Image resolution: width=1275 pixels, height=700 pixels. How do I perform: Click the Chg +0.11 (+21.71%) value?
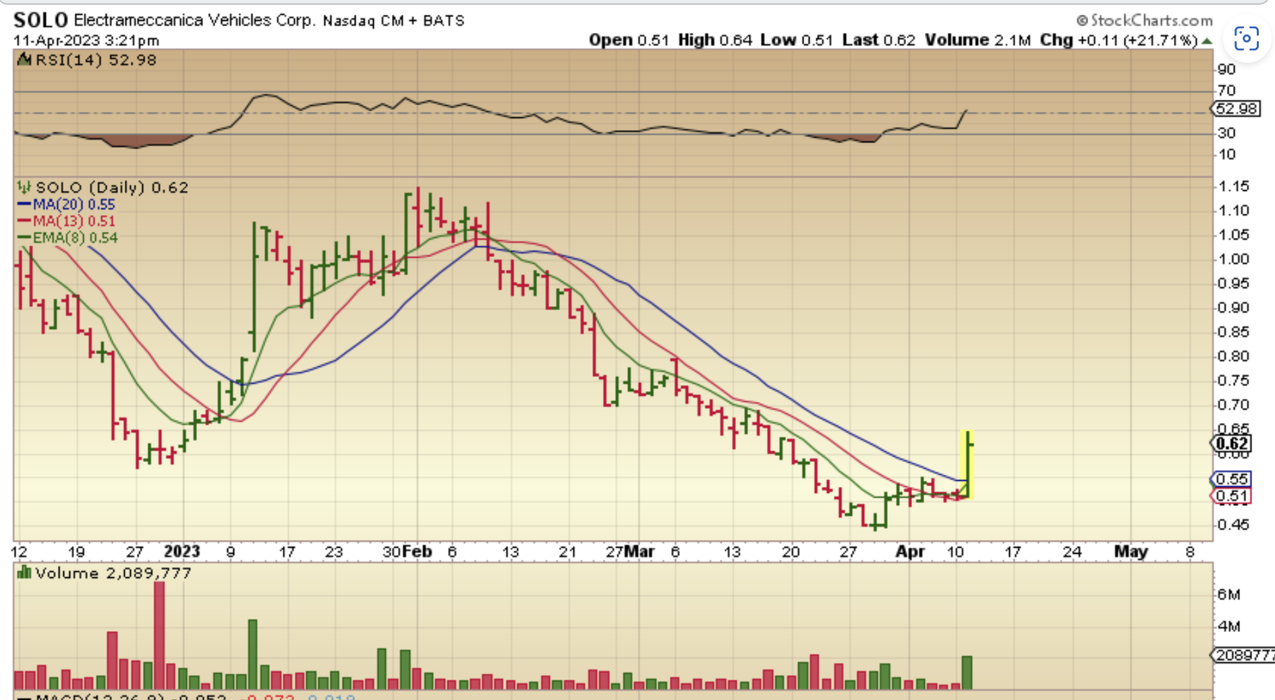tap(1118, 40)
